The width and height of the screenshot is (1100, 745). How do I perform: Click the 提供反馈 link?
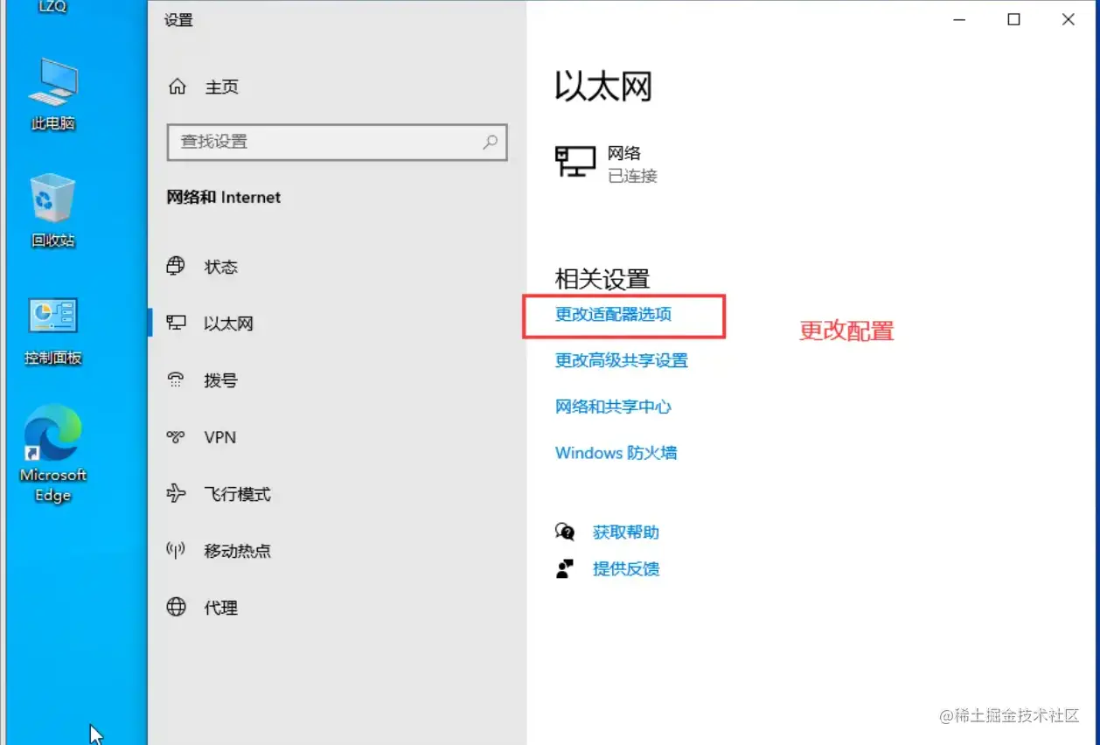coord(626,569)
